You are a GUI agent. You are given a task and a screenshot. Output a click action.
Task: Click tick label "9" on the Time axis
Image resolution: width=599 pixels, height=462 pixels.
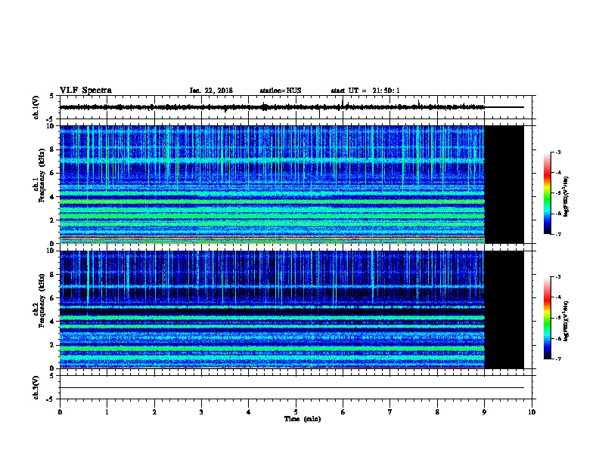coord(484,411)
